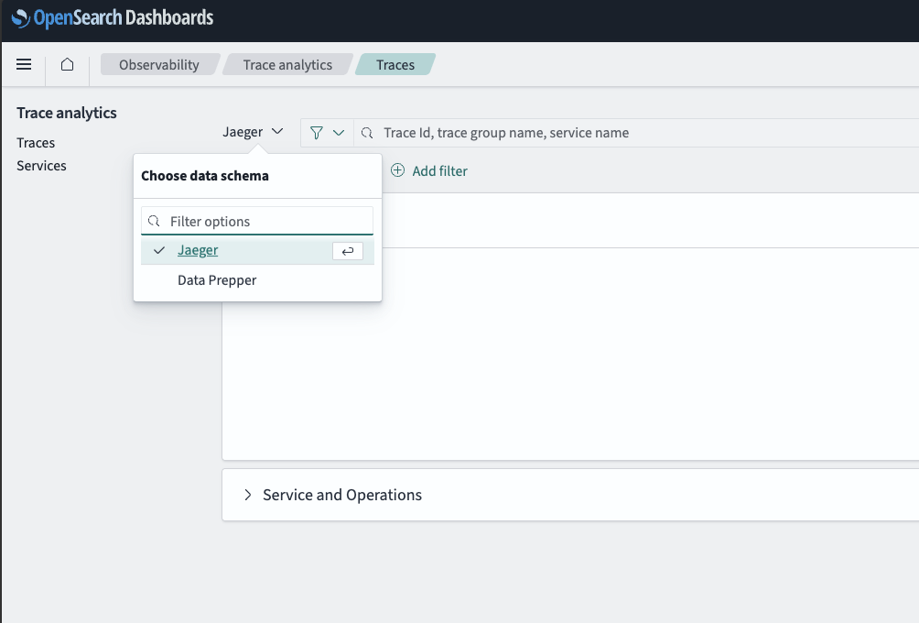Click the plus icon beside Add filter
919x623 pixels.
(x=397, y=170)
